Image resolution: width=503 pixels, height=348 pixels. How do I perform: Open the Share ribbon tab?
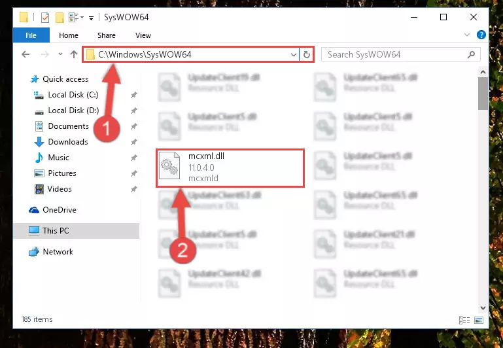click(x=106, y=35)
